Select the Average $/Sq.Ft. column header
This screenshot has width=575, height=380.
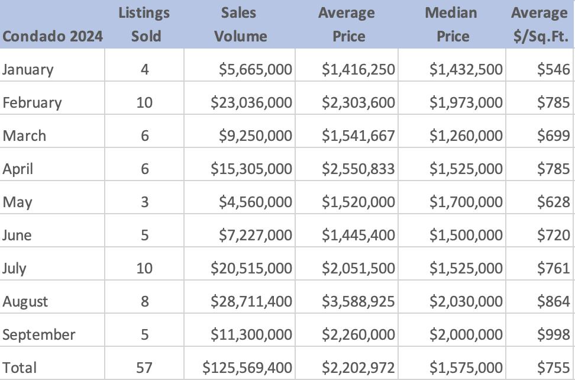tap(539, 24)
